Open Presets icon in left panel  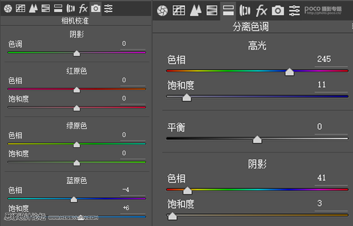coord(108,9)
